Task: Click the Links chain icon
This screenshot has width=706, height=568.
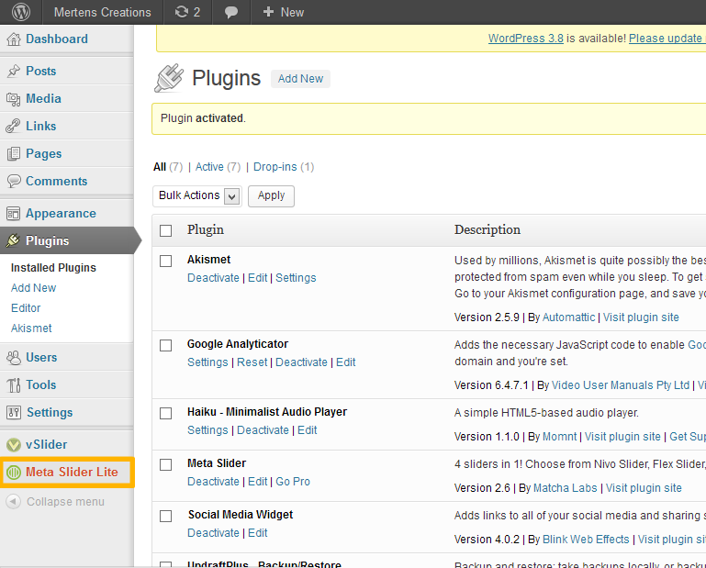Action: pyautogui.click(x=14, y=126)
